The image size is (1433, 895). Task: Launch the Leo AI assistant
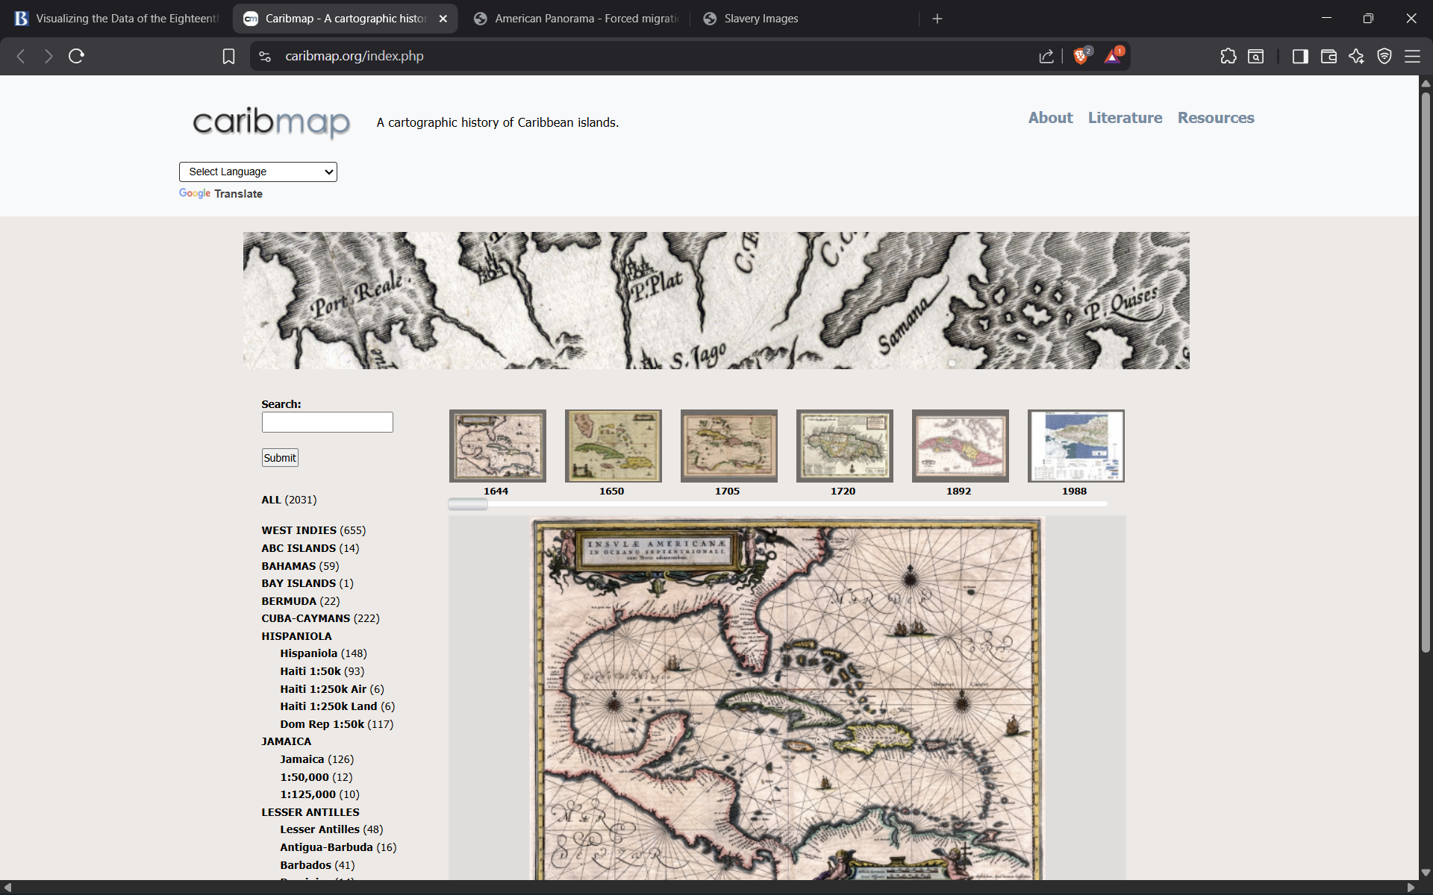(x=1356, y=56)
